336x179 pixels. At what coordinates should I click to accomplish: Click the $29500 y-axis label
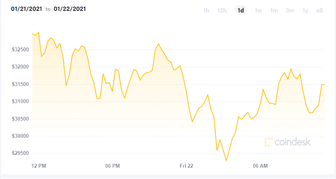click(x=20, y=153)
